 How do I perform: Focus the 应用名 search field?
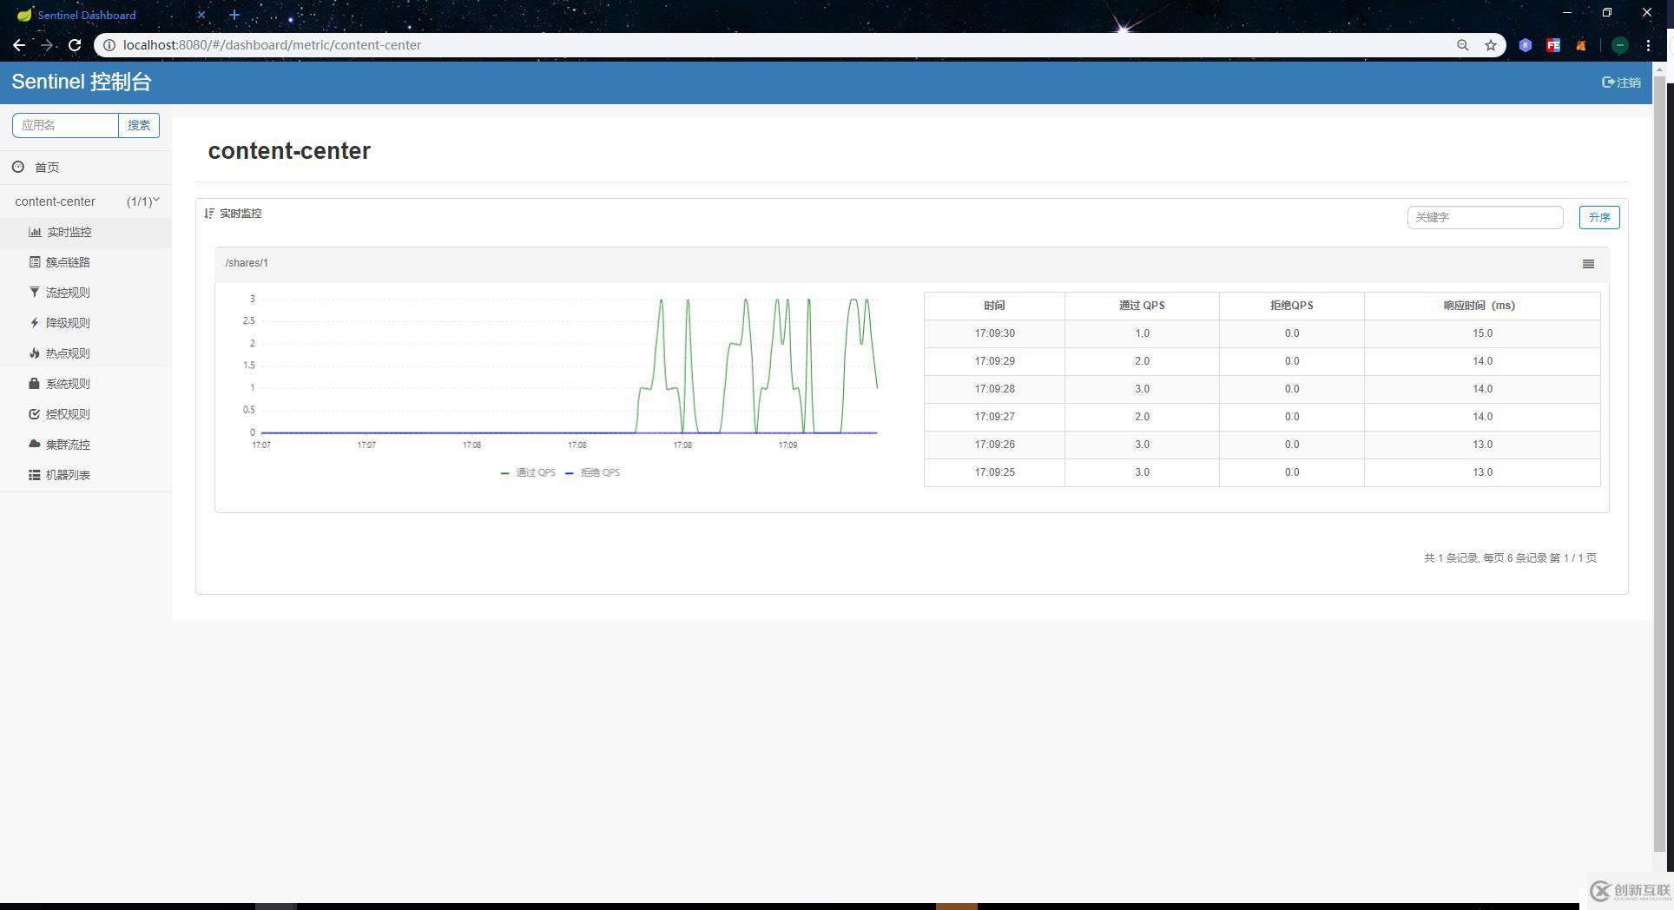click(65, 125)
